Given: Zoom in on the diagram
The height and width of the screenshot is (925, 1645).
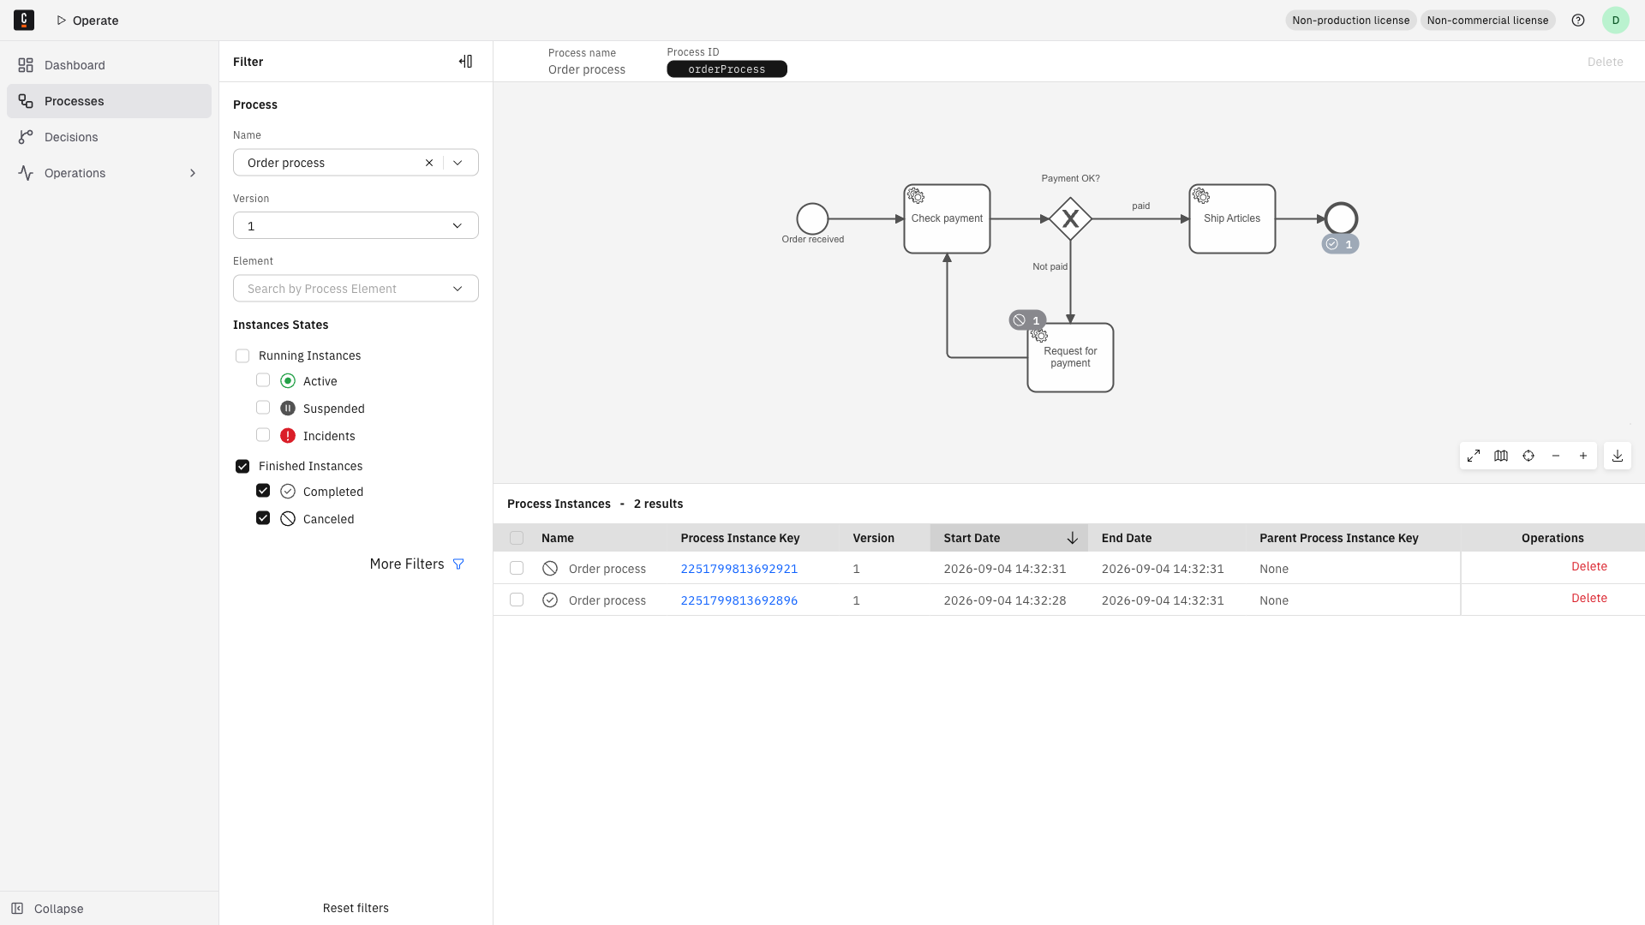Looking at the screenshot, I should 1583,456.
